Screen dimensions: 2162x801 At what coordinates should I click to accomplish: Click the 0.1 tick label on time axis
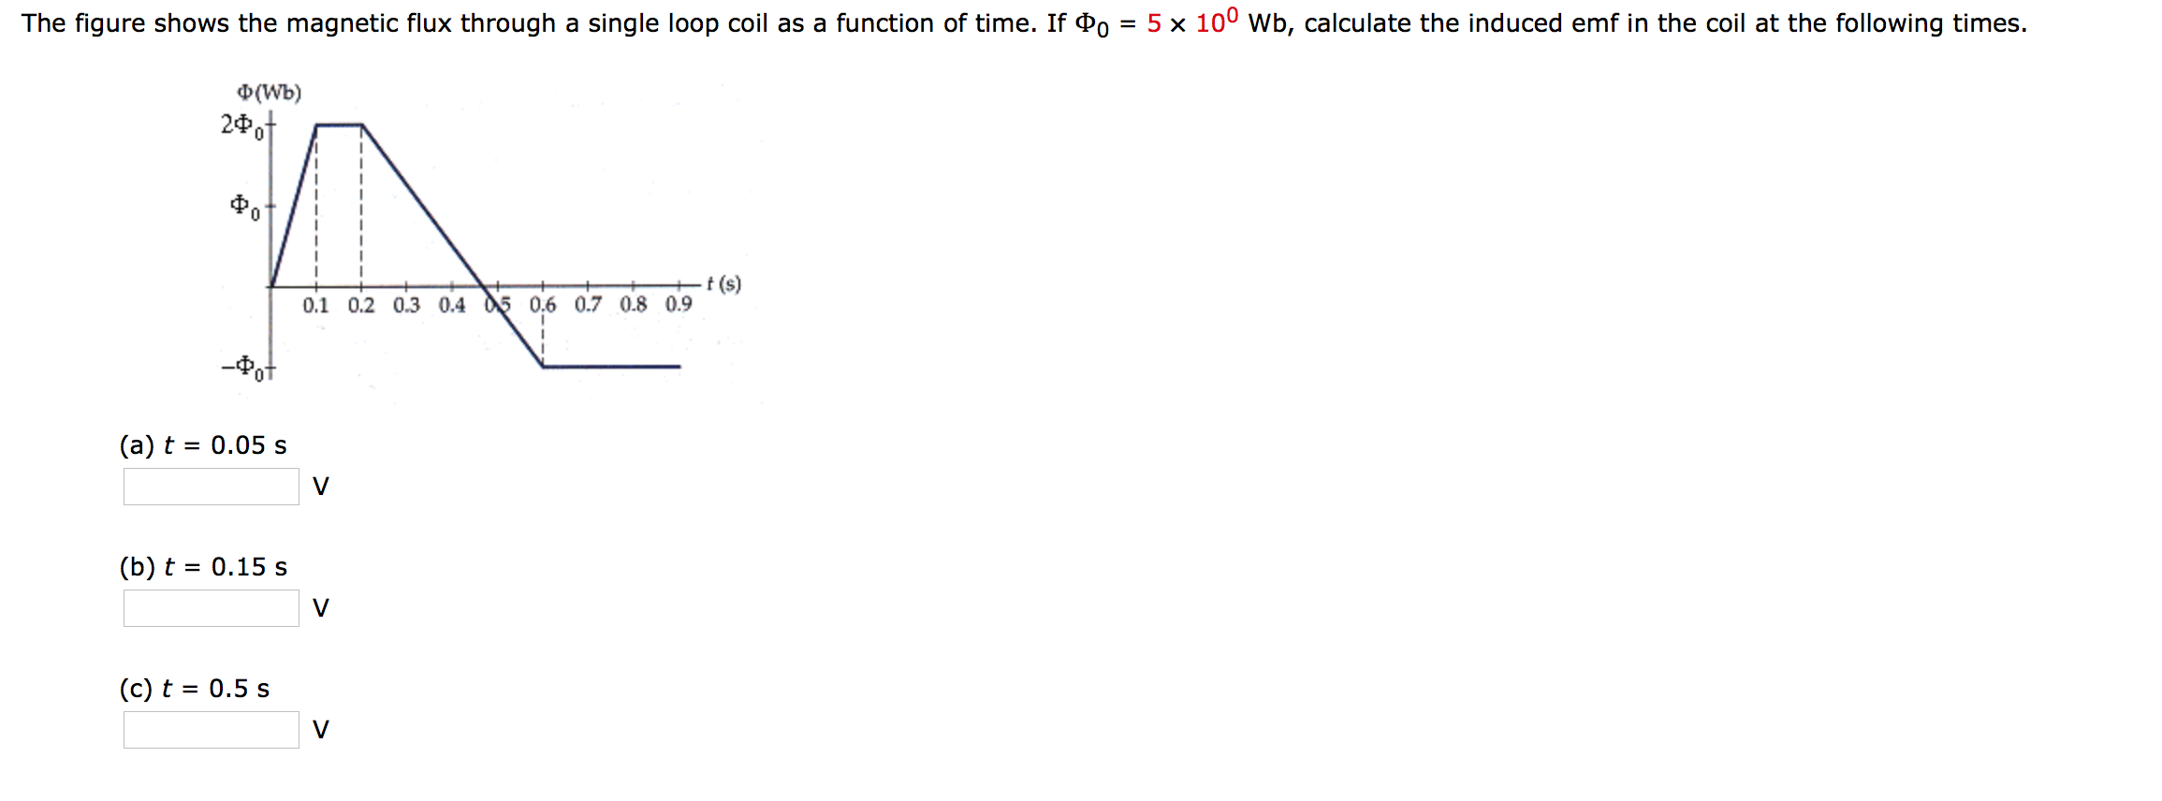(x=316, y=303)
